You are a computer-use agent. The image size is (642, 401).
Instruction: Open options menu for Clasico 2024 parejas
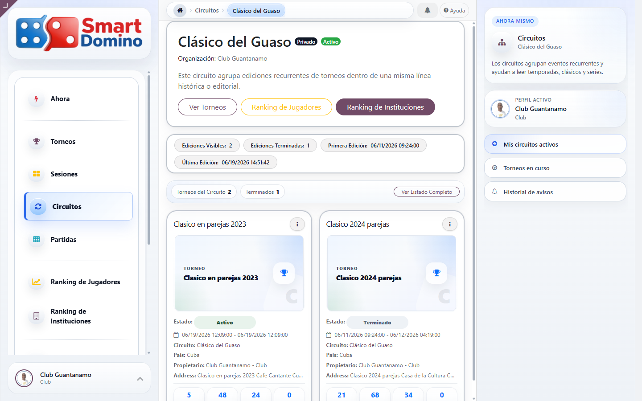(450, 224)
